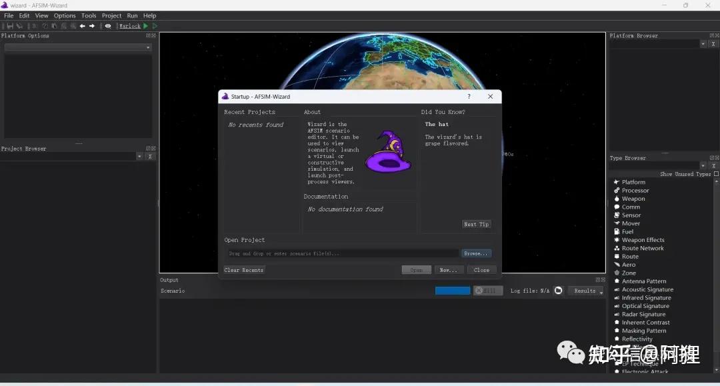Open the Project menu
720x386 pixels.
click(x=111, y=15)
